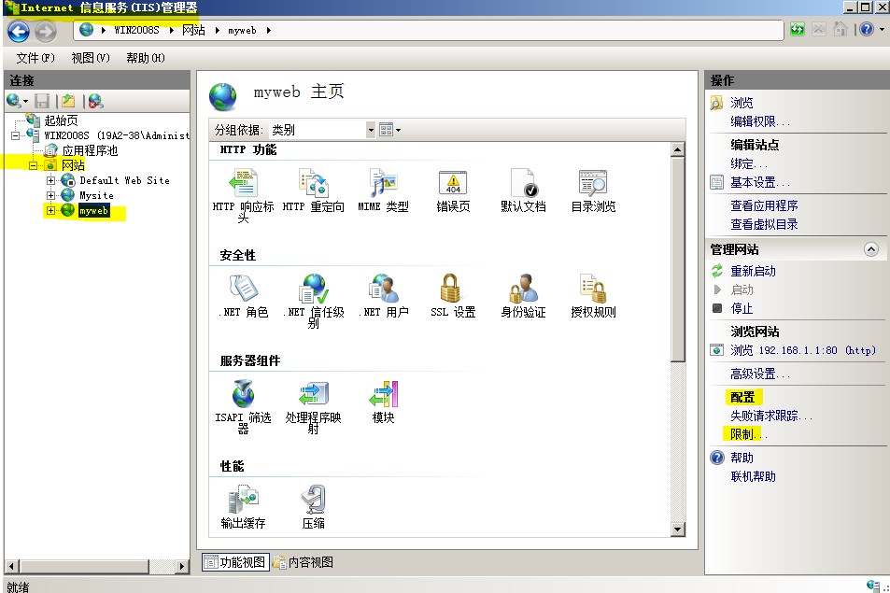
Task: Select Default Web Site in the tree
Action: click(124, 180)
